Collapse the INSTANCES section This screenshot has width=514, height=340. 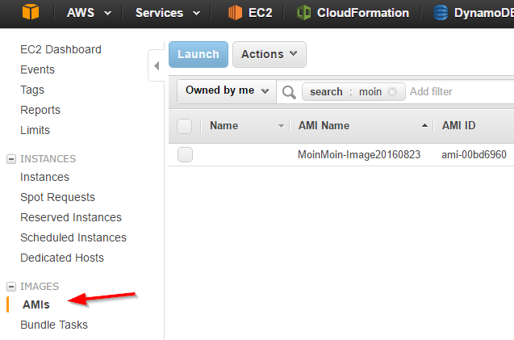[x=10, y=159]
